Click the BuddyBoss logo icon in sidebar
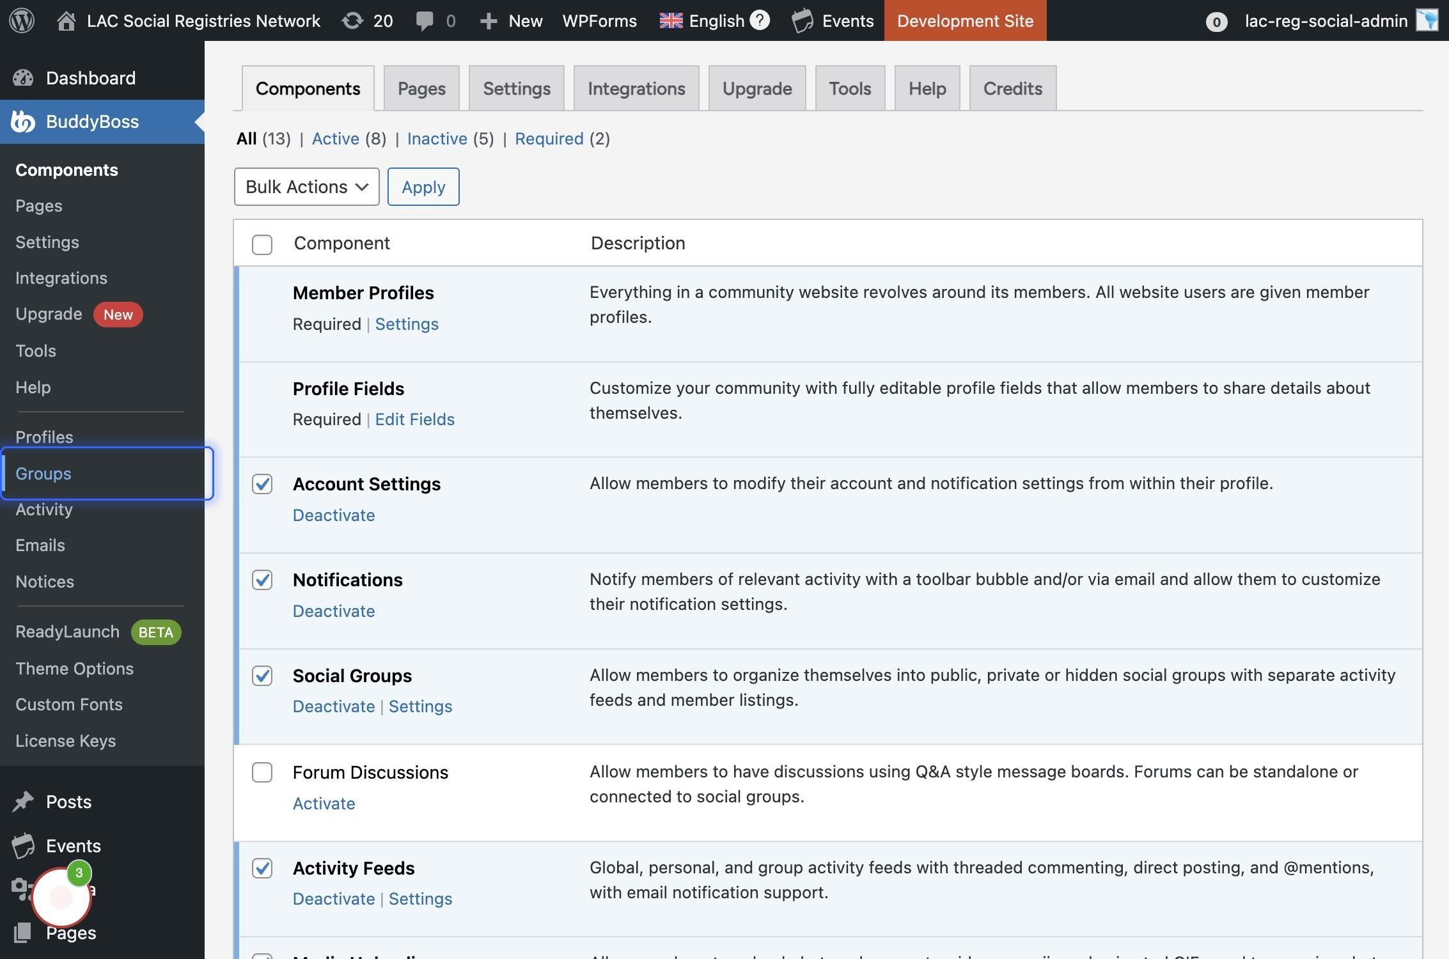The image size is (1449, 959). coord(23,121)
